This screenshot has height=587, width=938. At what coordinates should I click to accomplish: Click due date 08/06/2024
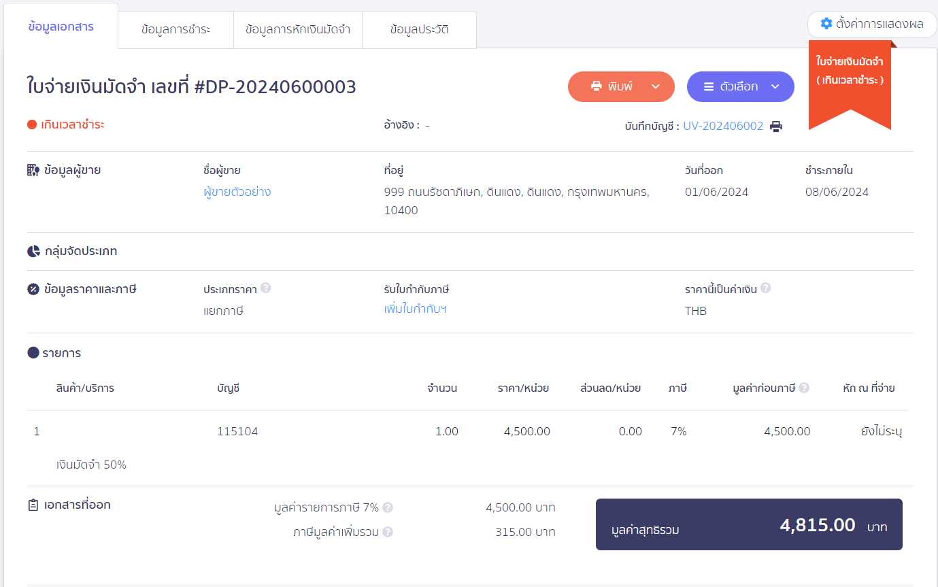click(x=837, y=192)
